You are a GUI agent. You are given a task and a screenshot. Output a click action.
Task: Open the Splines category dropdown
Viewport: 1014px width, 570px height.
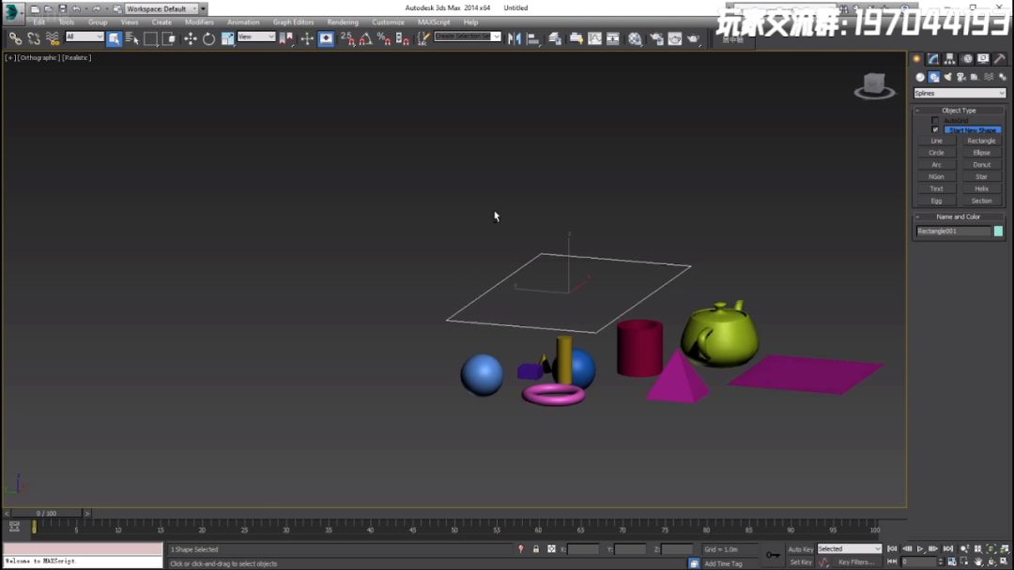point(960,94)
